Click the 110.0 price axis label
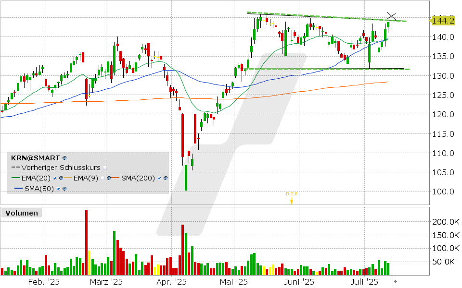 coord(443,153)
